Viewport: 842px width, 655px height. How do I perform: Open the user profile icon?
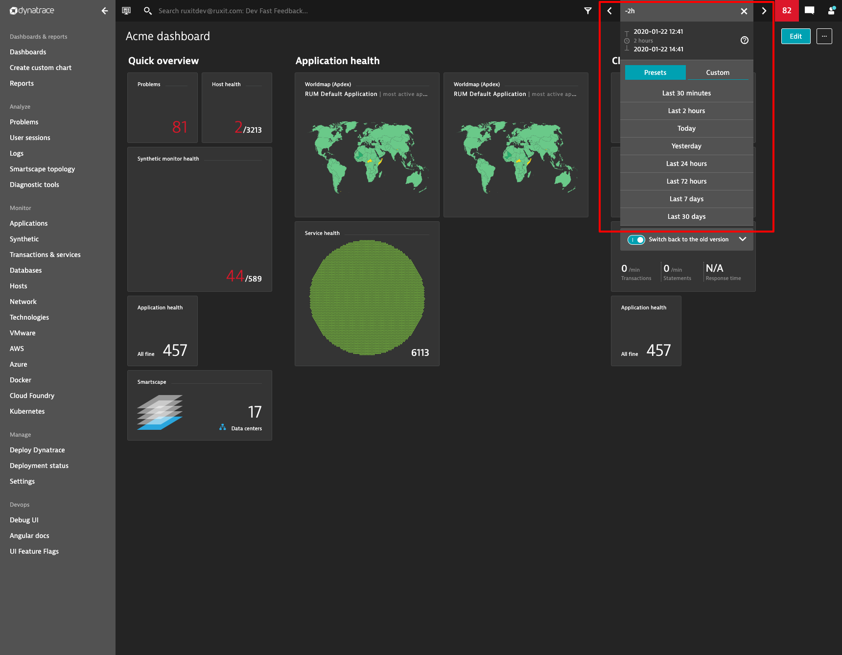pyautogui.click(x=831, y=11)
